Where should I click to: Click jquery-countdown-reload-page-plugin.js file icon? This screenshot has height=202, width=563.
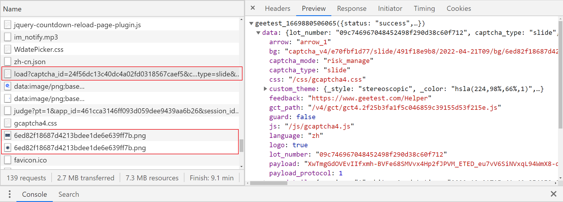point(8,25)
